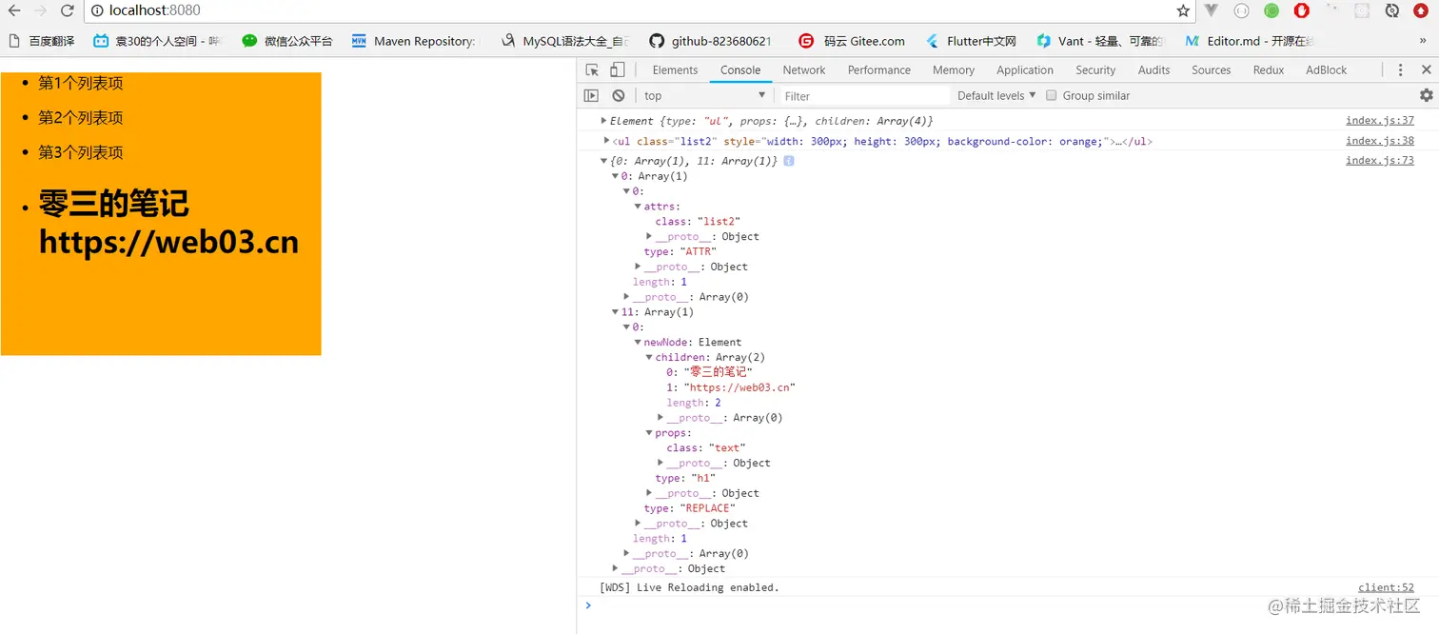Viewport: 1439px width, 634px height.
Task: Activate the inspect element picker
Action: point(592,69)
